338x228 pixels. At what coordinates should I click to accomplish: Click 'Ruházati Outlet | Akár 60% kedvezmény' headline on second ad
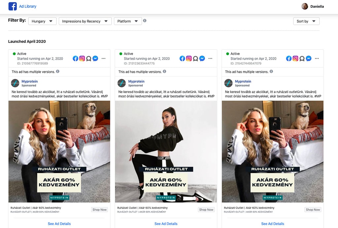pos(143,208)
